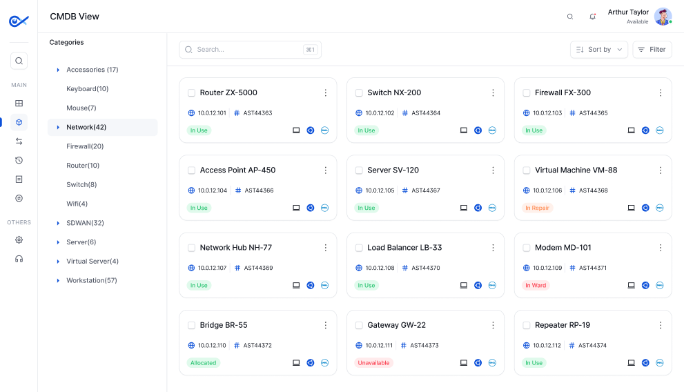Select Router(10) subcategory
Viewport: 684px width, 392px height.
[x=83, y=166]
